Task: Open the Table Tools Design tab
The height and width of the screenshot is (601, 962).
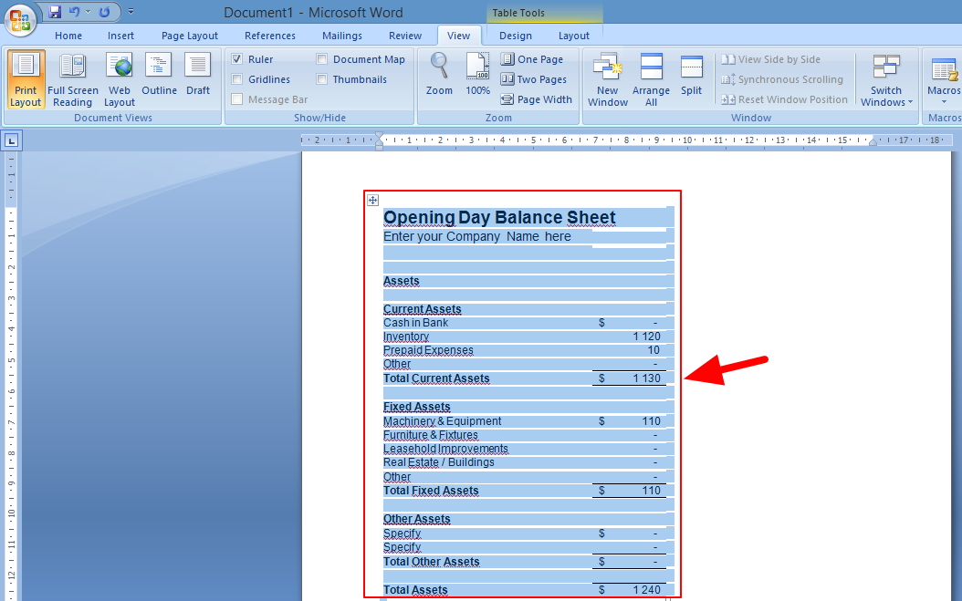Action: point(516,35)
